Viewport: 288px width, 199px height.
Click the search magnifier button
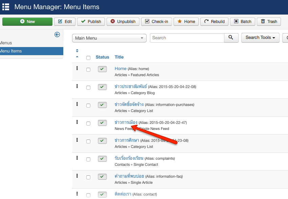click(231, 38)
